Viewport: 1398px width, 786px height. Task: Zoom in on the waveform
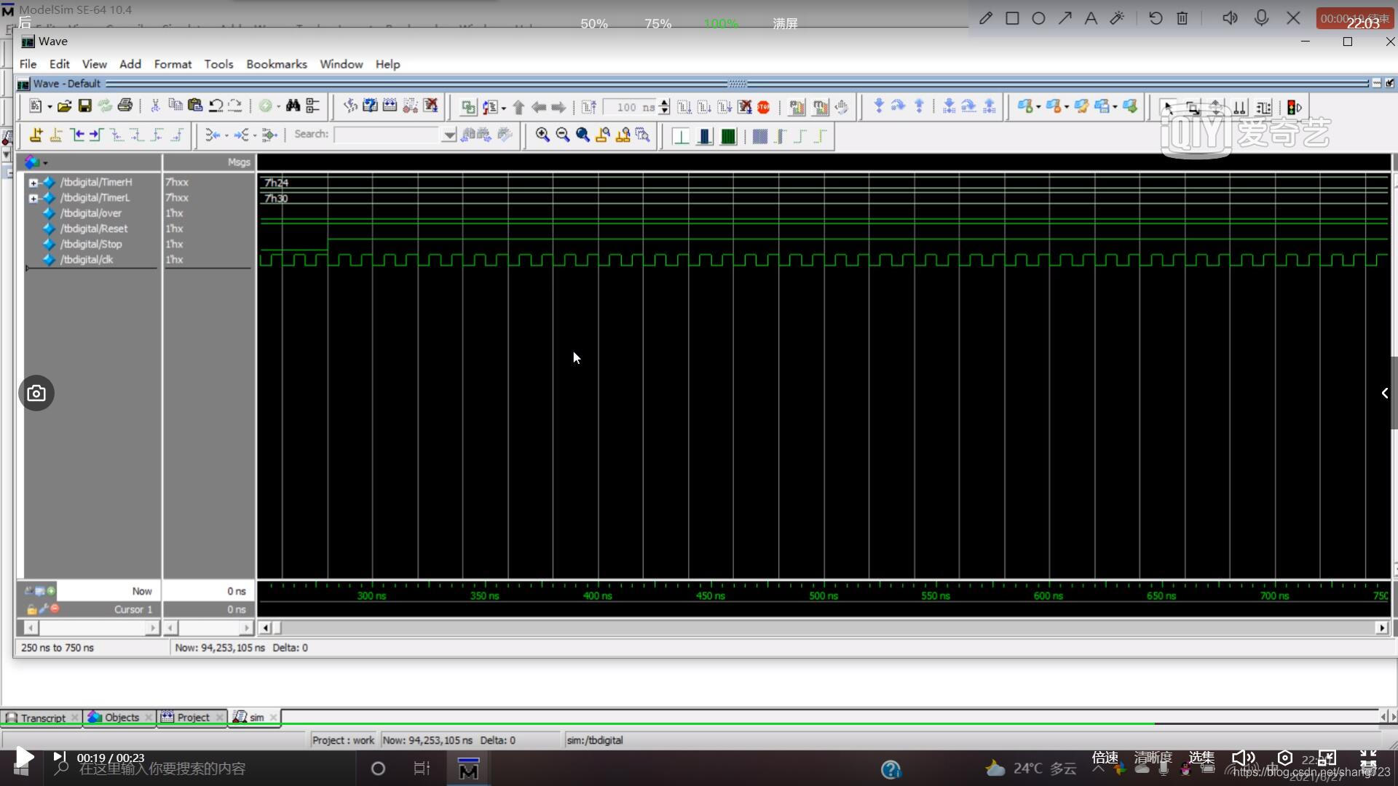(x=542, y=135)
